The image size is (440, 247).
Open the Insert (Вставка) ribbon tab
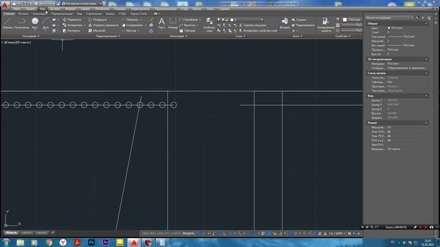point(23,14)
